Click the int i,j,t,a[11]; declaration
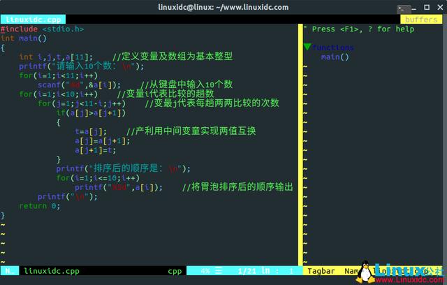This screenshot has width=447, height=285. tap(56, 57)
